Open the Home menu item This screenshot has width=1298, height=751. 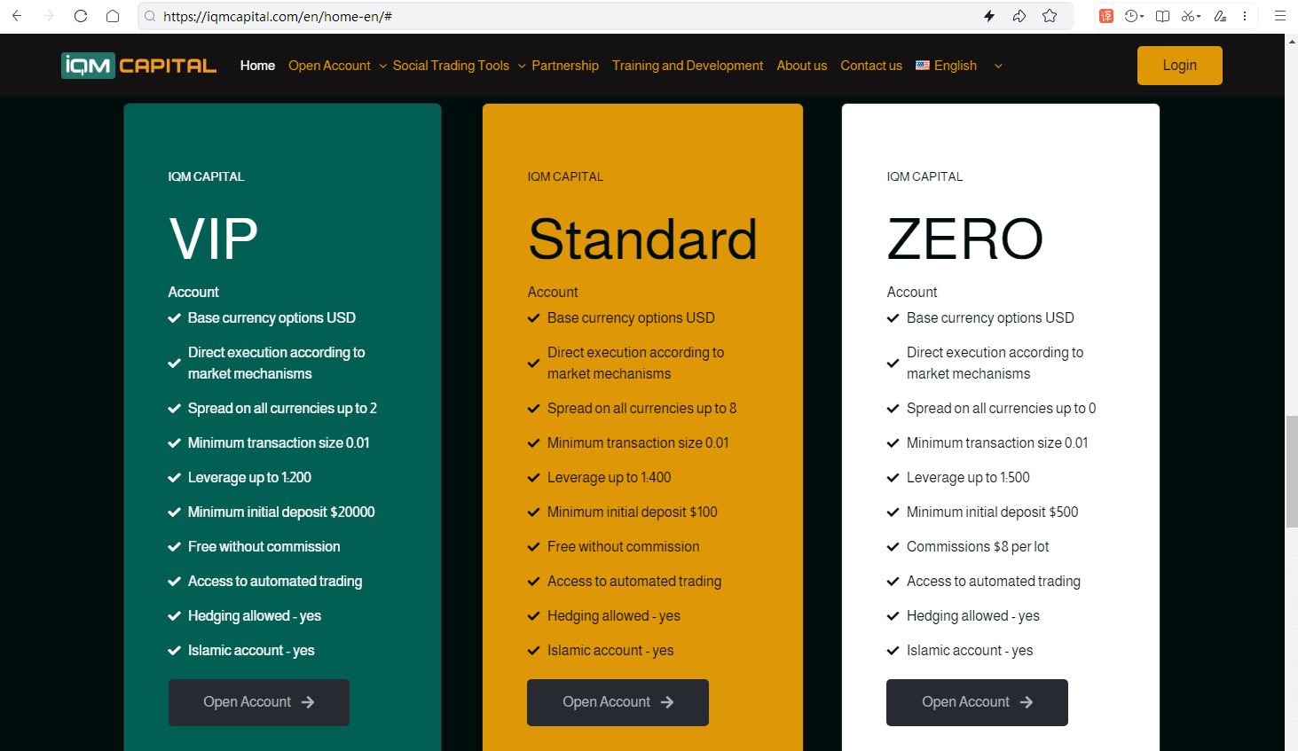pos(257,66)
